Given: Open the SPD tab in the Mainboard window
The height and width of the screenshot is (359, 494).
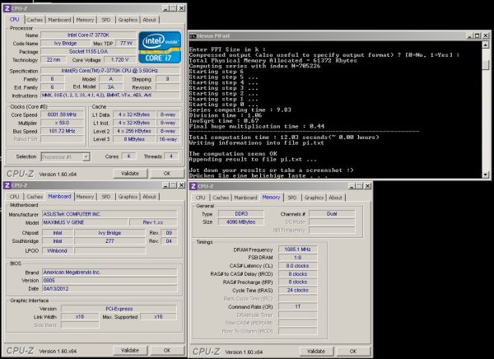Looking at the screenshot, I should [x=106, y=196].
